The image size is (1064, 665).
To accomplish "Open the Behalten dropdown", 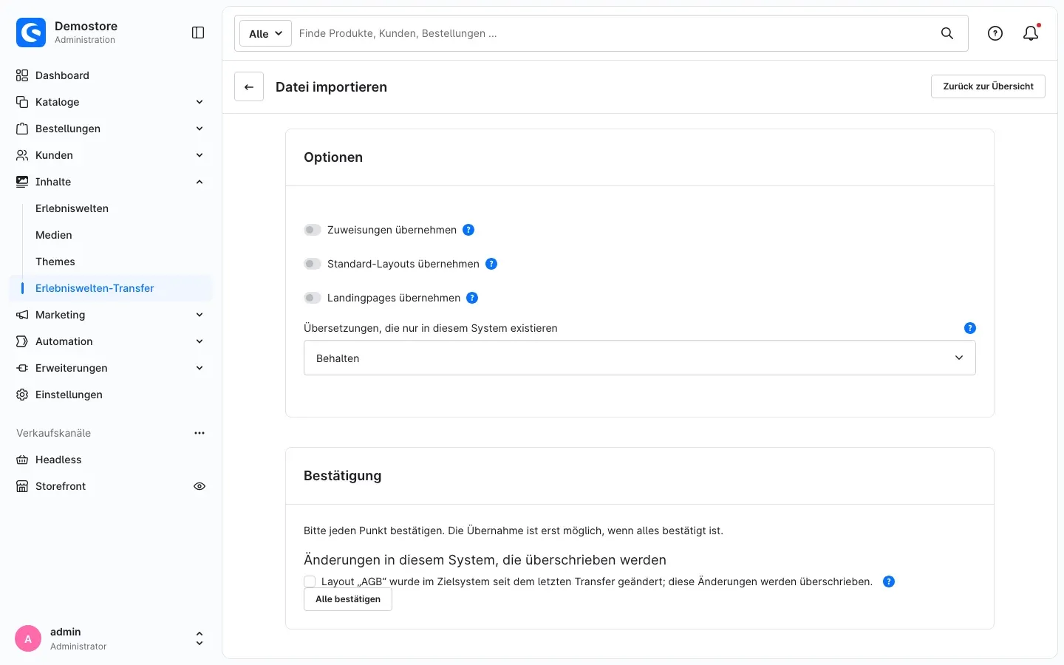I will [x=640, y=358].
